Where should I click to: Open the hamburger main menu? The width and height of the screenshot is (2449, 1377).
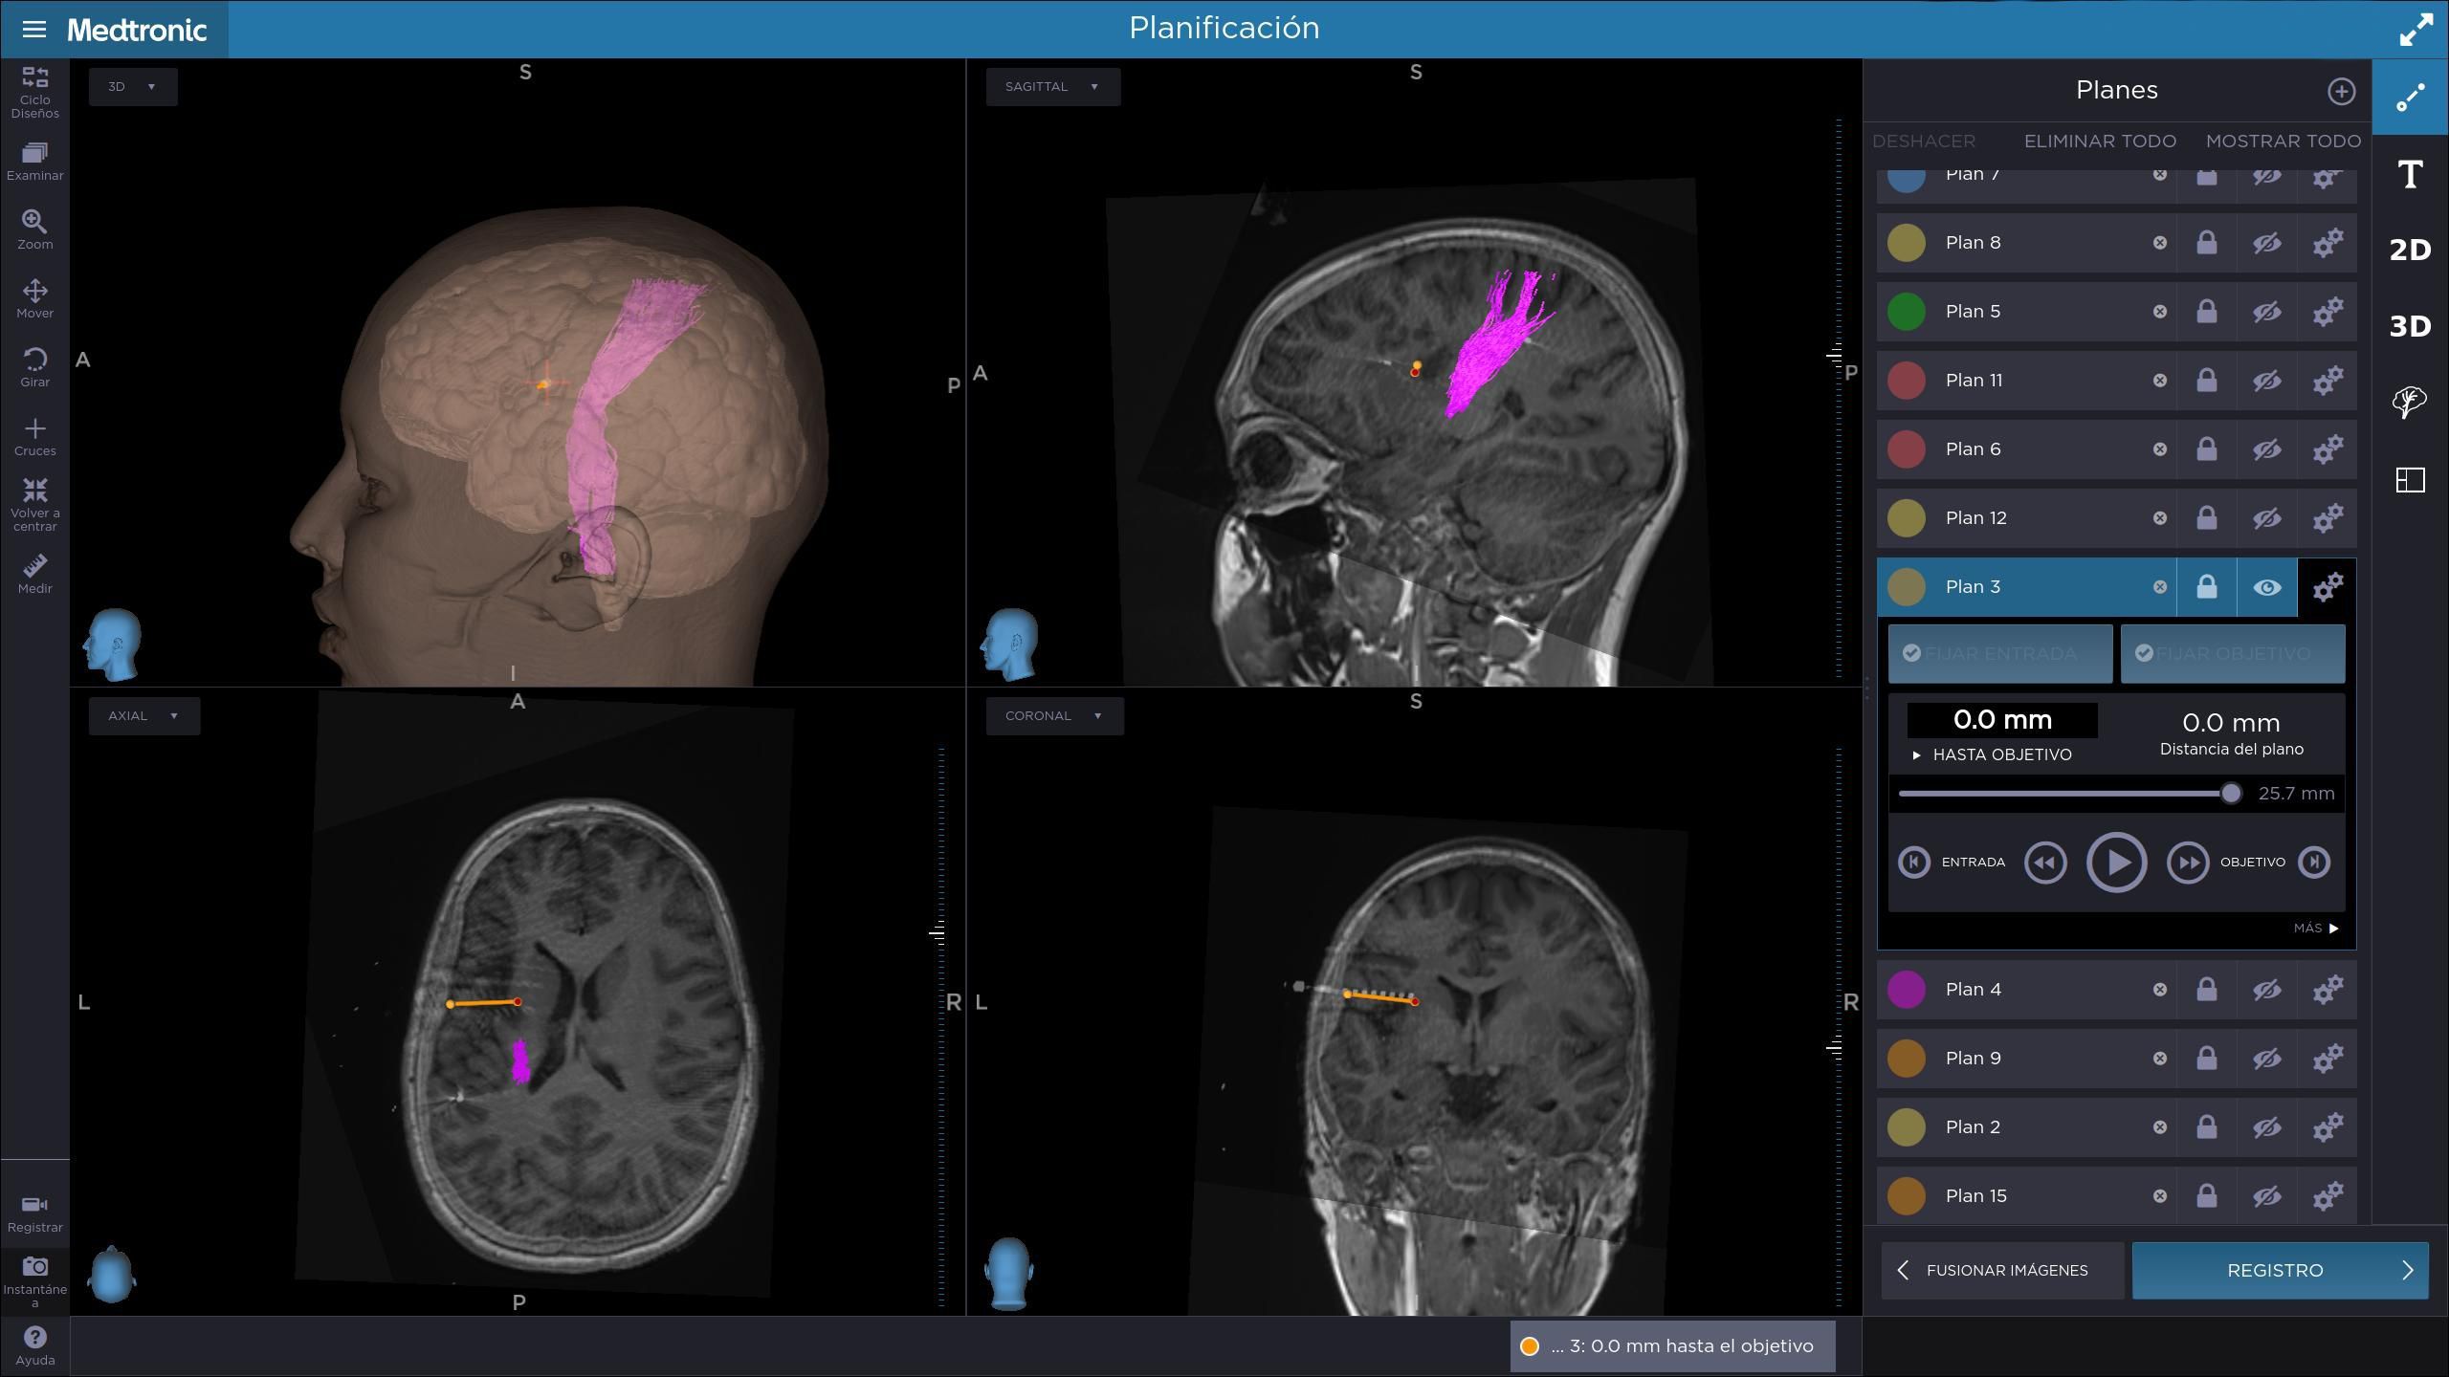pos(33,29)
